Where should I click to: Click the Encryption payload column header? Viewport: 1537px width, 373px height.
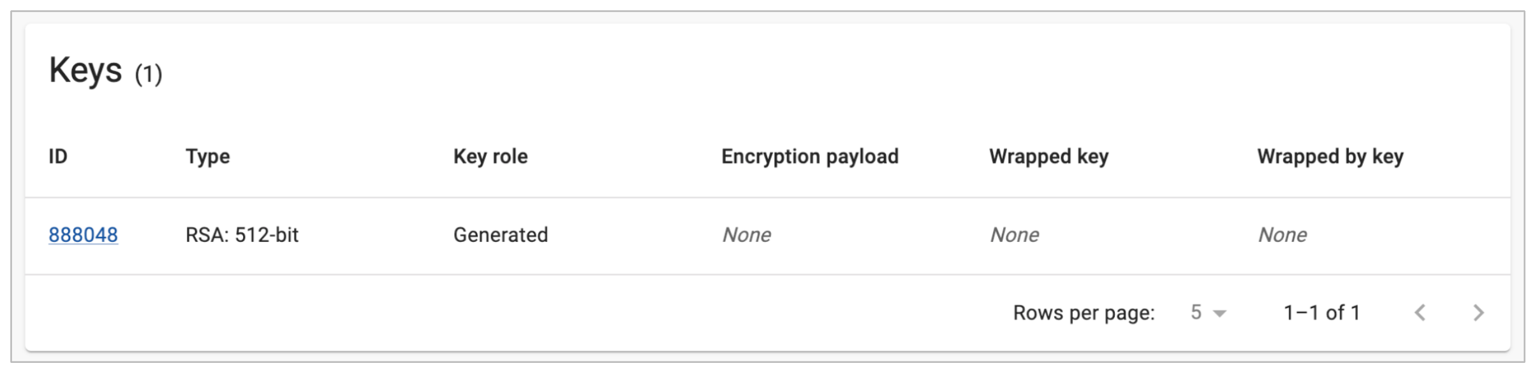click(x=809, y=157)
